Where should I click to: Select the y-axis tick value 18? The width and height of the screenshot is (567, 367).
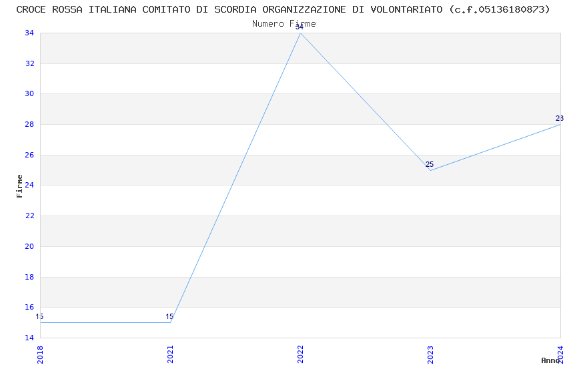coord(29,277)
